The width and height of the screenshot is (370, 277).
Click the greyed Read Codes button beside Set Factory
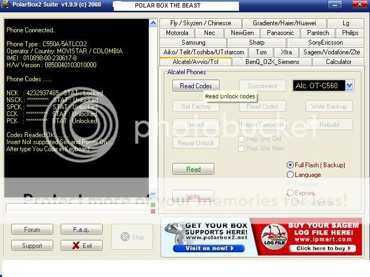click(263, 106)
